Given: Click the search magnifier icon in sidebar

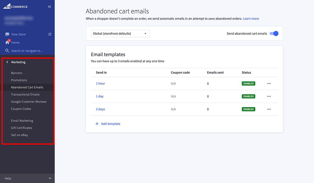Looking at the screenshot, I should 7,50.
